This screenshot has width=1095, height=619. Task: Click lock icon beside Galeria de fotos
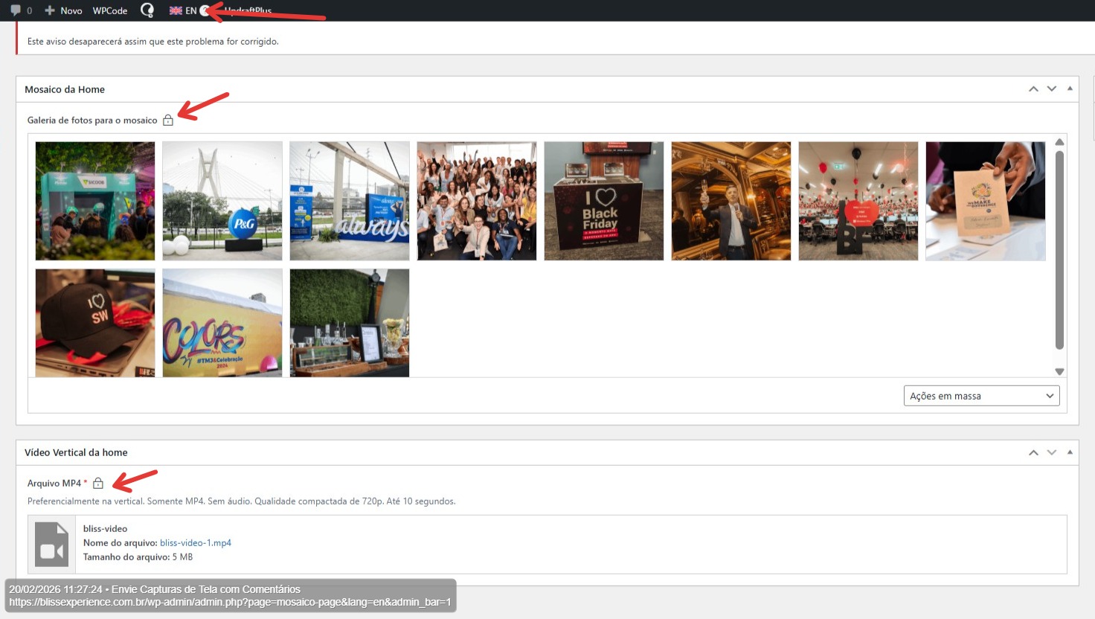tap(168, 120)
